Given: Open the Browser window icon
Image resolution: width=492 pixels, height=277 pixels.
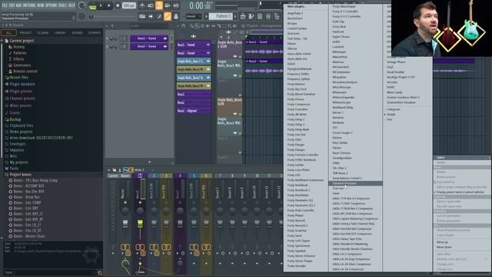Looking at the screenshot, I should pos(277,16).
